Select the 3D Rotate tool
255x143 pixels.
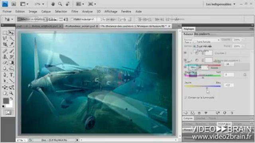tap(5, 87)
